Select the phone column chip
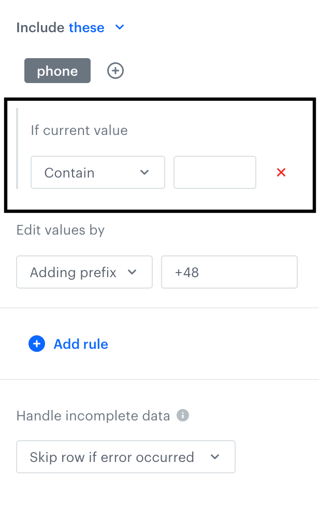This screenshot has height=518, width=319. coord(57,71)
